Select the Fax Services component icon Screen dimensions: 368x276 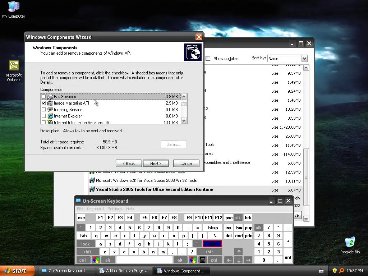tap(50, 97)
